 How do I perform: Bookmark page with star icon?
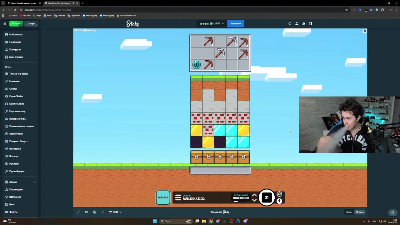[347, 10]
